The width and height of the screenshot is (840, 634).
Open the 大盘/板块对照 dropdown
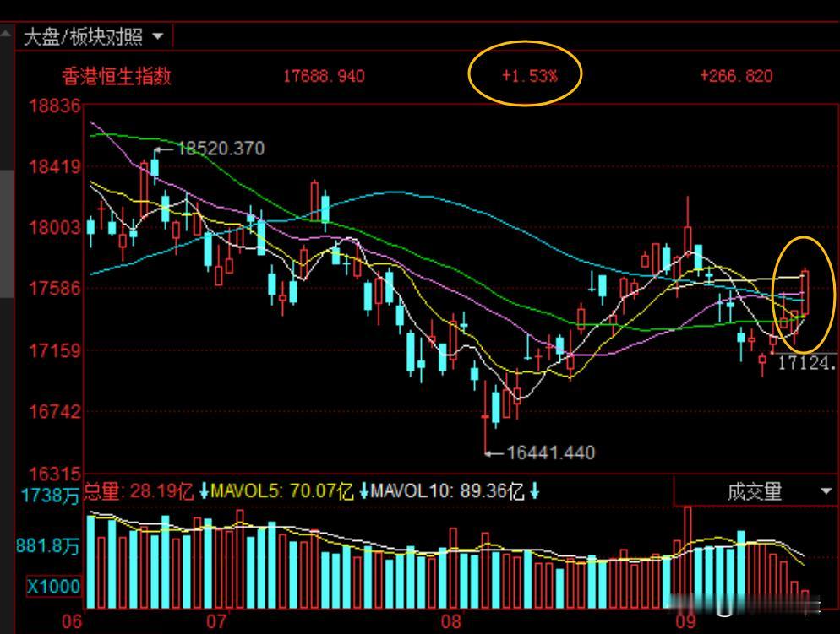coord(94,37)
